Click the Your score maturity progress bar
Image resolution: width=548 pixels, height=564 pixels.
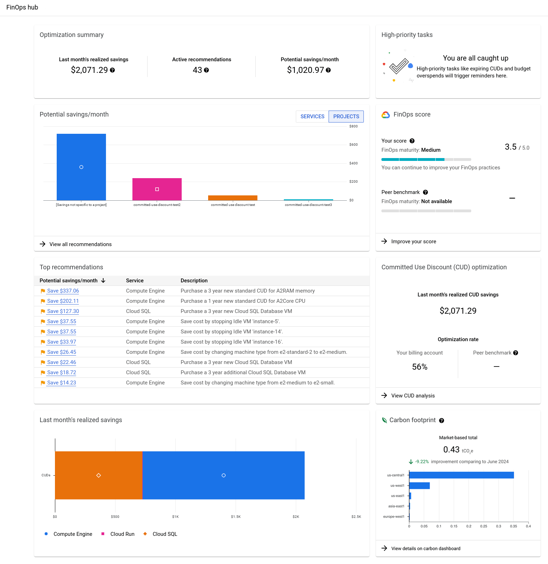click(x=426, y=159)
